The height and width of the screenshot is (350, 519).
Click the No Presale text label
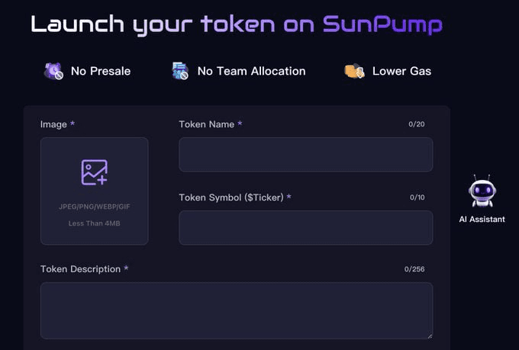[101, 71]
